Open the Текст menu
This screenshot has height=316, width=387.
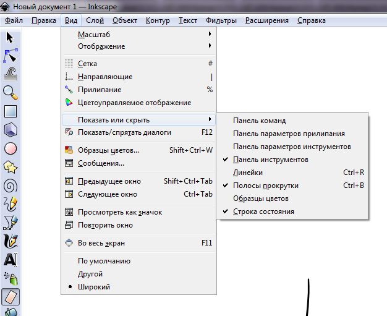[188, 20]
